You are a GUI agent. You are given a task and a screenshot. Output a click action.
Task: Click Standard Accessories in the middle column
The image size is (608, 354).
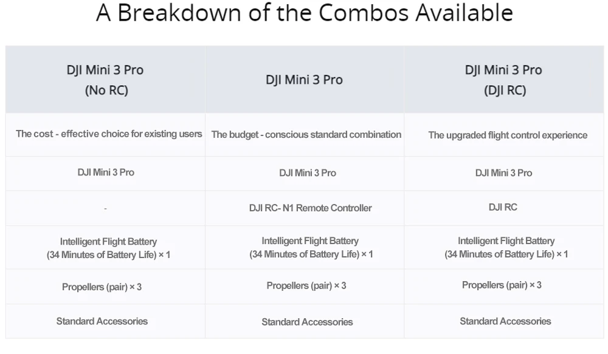click(307, 322)
